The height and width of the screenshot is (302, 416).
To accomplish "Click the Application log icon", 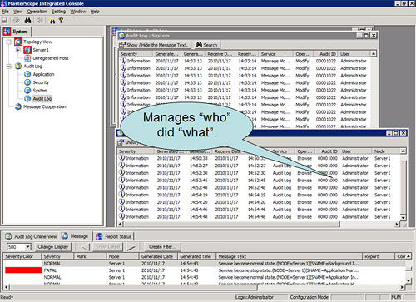I will coord(27,74).
